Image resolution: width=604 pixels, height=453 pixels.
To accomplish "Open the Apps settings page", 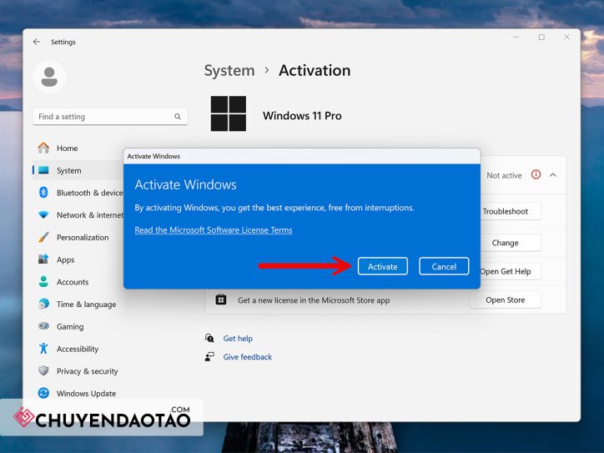I will pos(65,260).
